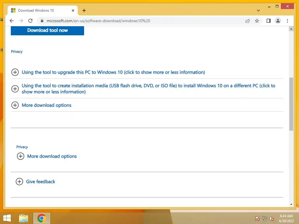This screenshot has width=299, height=224.
Task: Open File Explorer from the taskbar
Action: [x=24, y=218]
